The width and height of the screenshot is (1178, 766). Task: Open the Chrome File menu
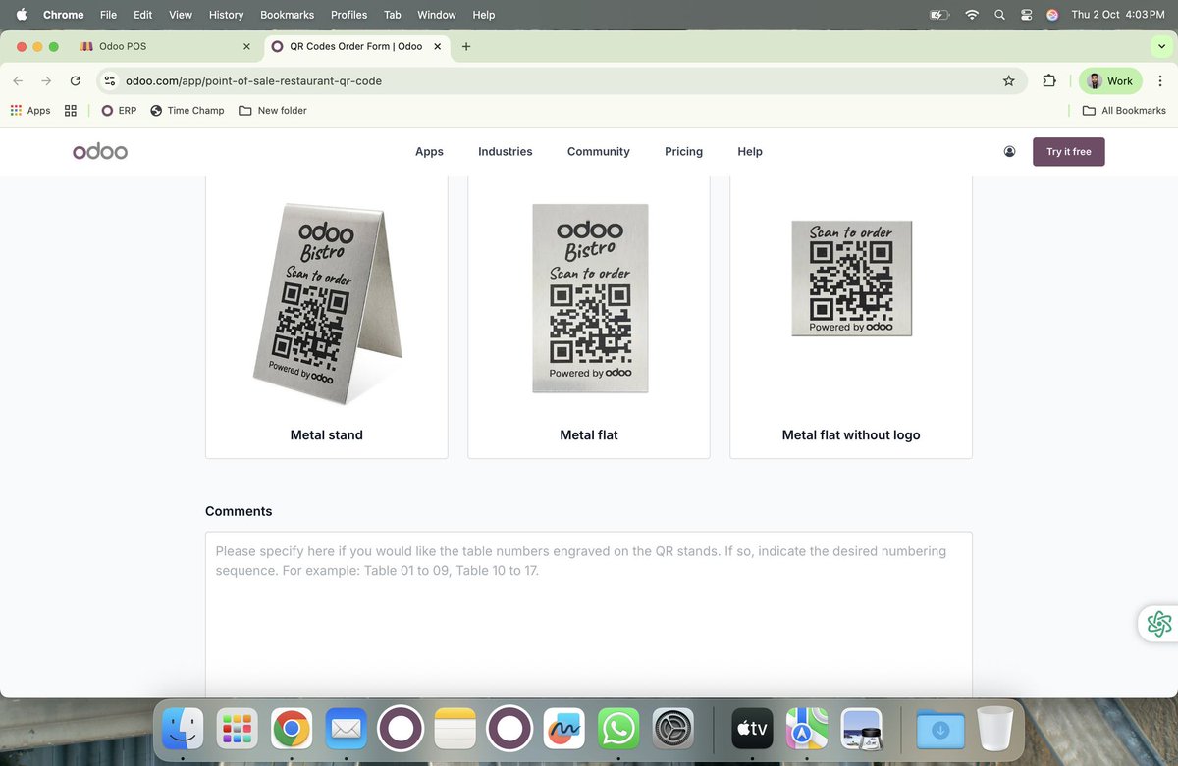click(108, 15)
